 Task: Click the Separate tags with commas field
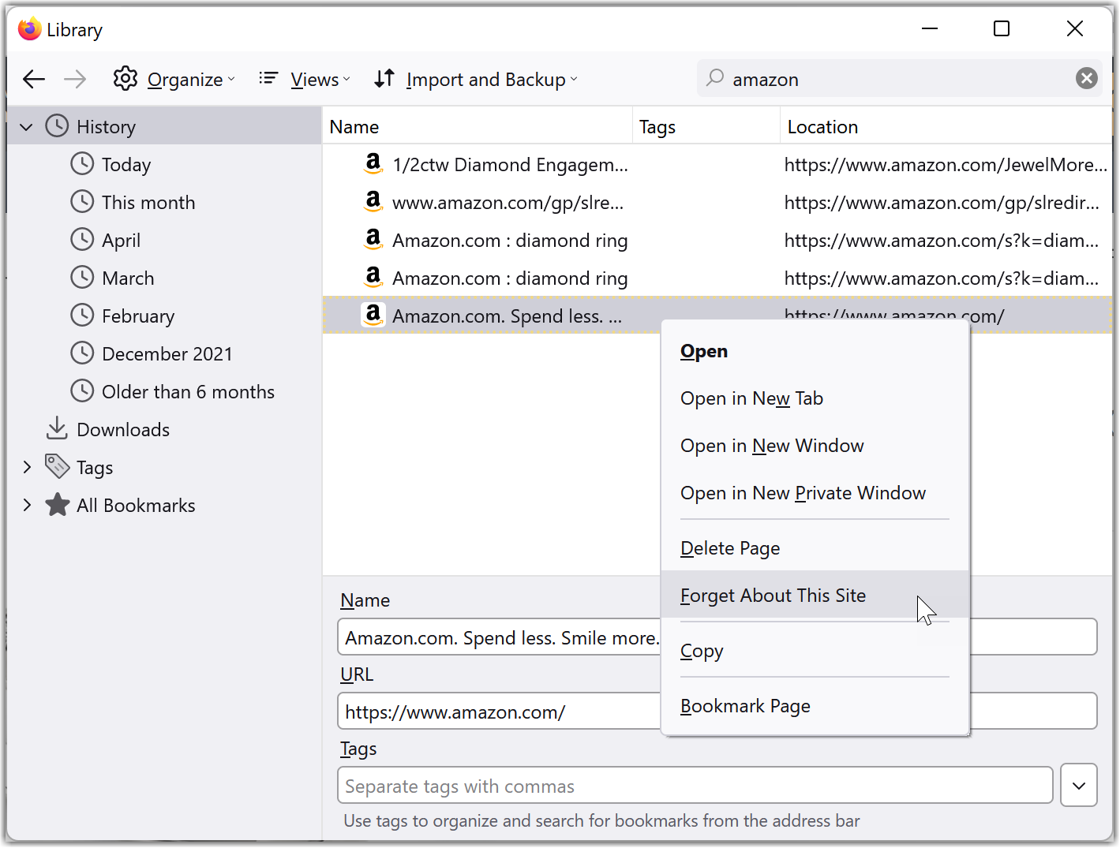[x=695, y=786]
